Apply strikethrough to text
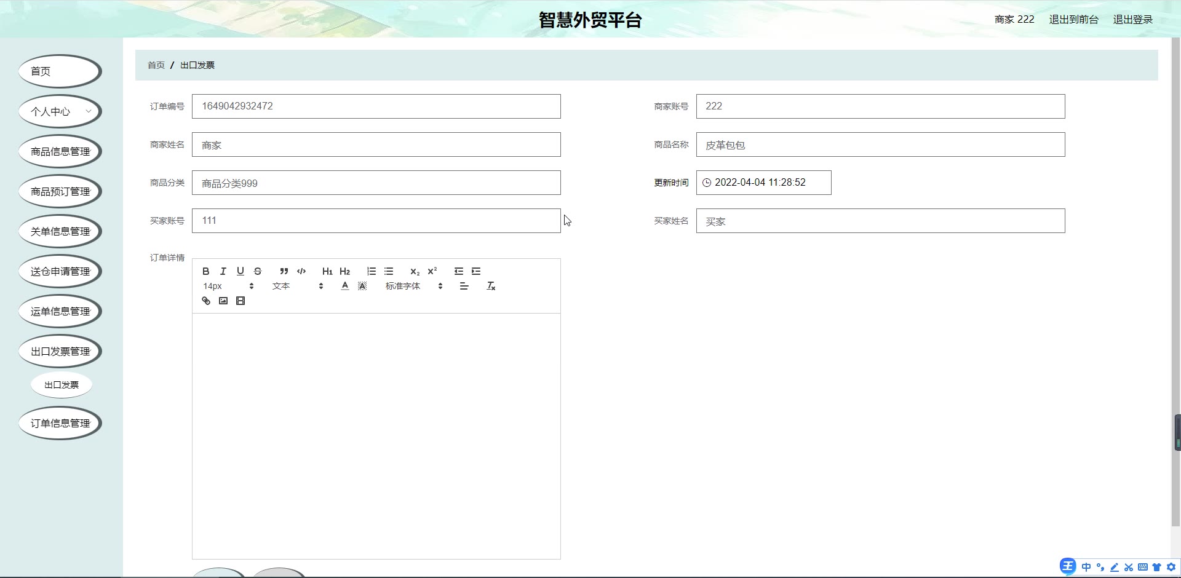The width and height of the screenshot is (1181, 578). 258,271
